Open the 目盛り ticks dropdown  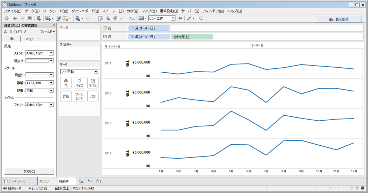coord(40,75)
